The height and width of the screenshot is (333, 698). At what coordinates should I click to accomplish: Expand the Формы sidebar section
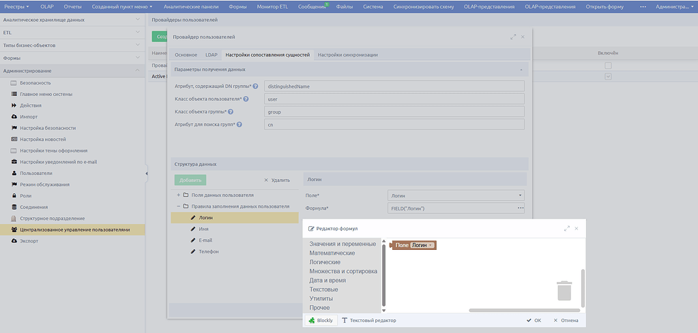pos(72,58)
